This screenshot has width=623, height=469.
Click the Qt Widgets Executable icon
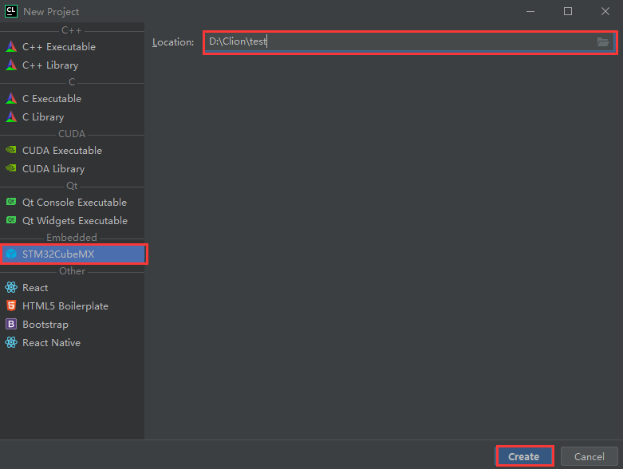tap(11, 220)
